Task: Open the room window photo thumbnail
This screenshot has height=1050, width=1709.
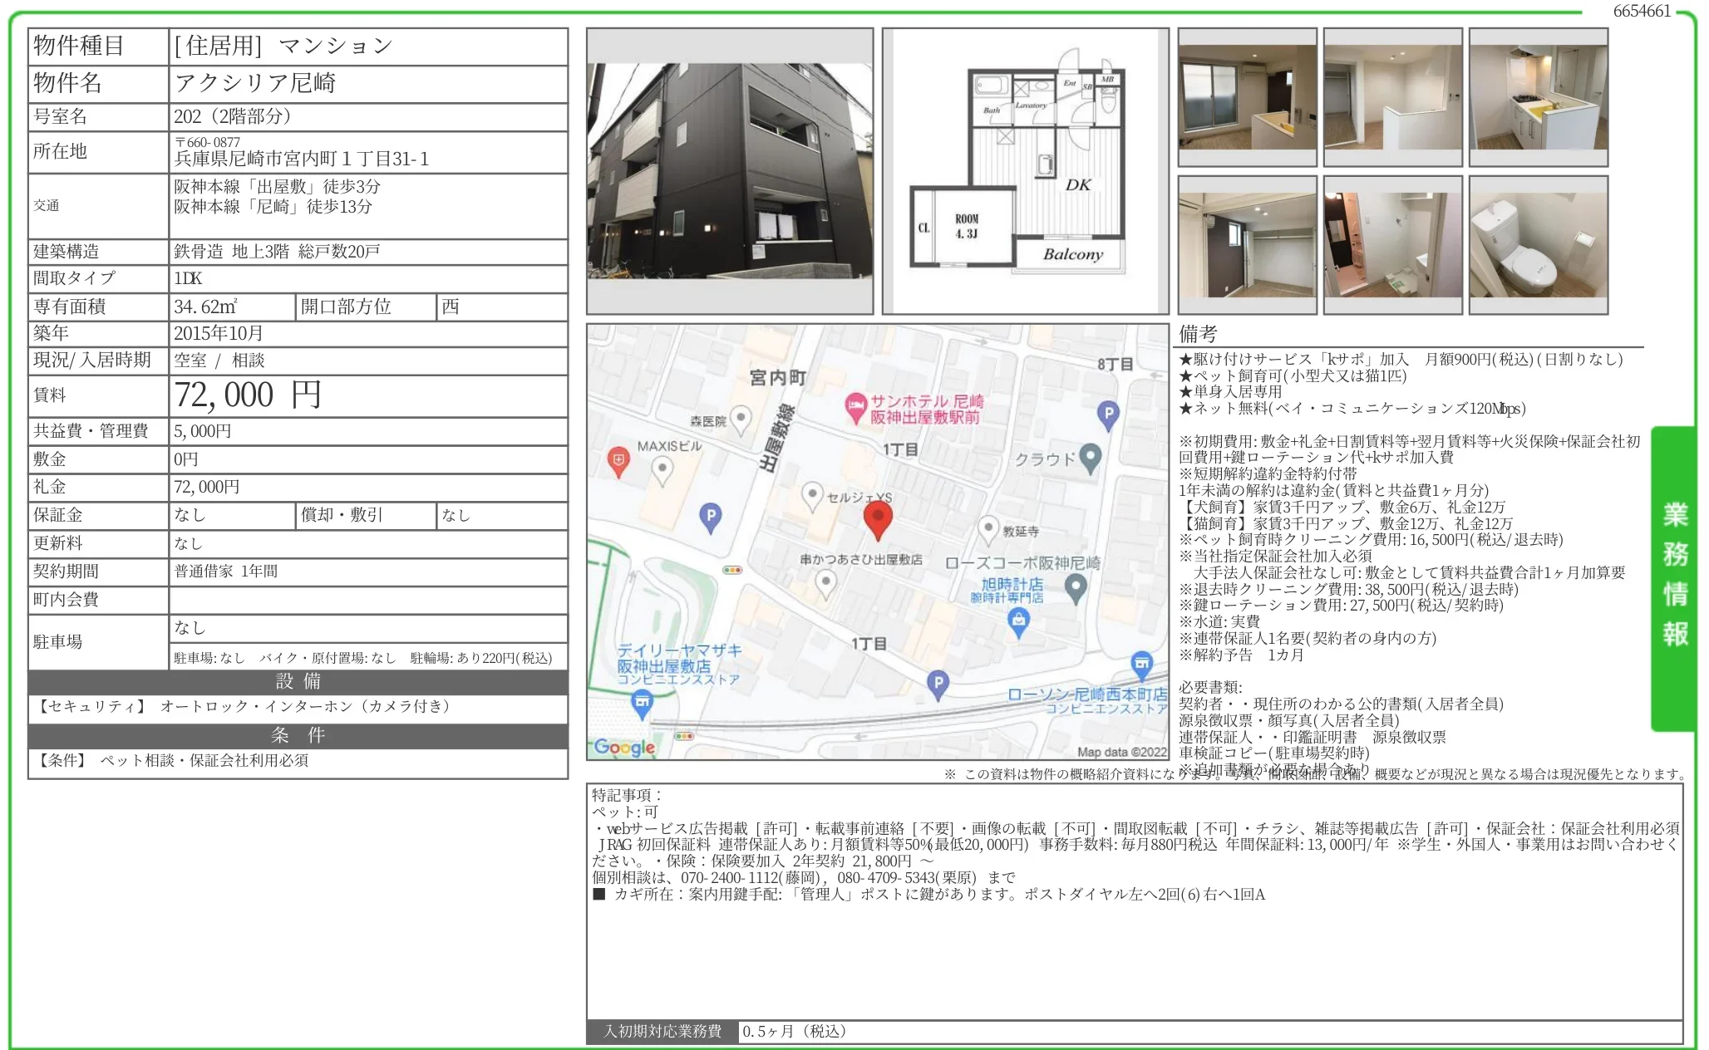Action: point(1247,97)
